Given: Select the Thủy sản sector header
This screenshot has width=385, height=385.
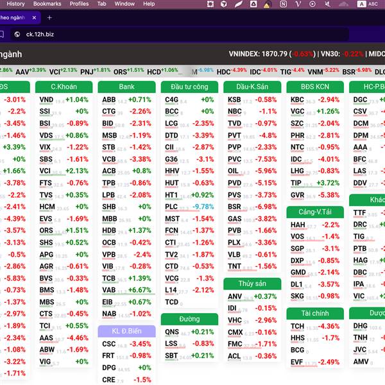Looking at the screenshot, I should 252,284.
